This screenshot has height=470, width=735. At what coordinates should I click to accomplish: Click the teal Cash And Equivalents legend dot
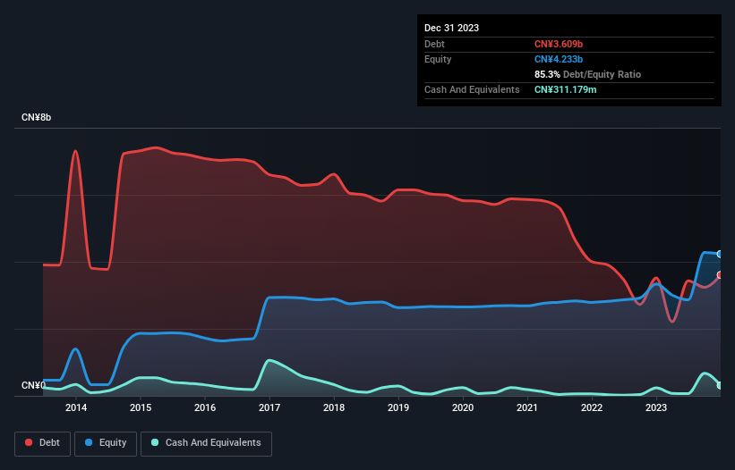[x=155, y=442]
